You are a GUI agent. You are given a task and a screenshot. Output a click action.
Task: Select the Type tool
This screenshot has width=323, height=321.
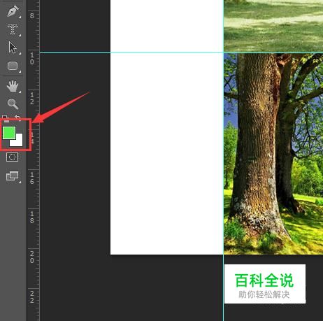13,29
